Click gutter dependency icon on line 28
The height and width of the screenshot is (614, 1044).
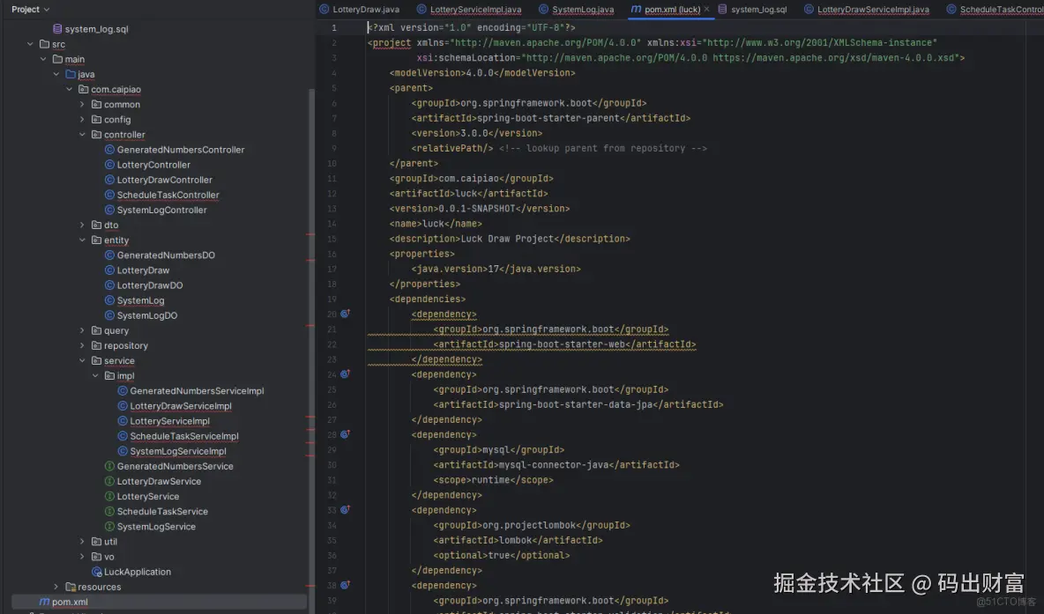point(345,434)
